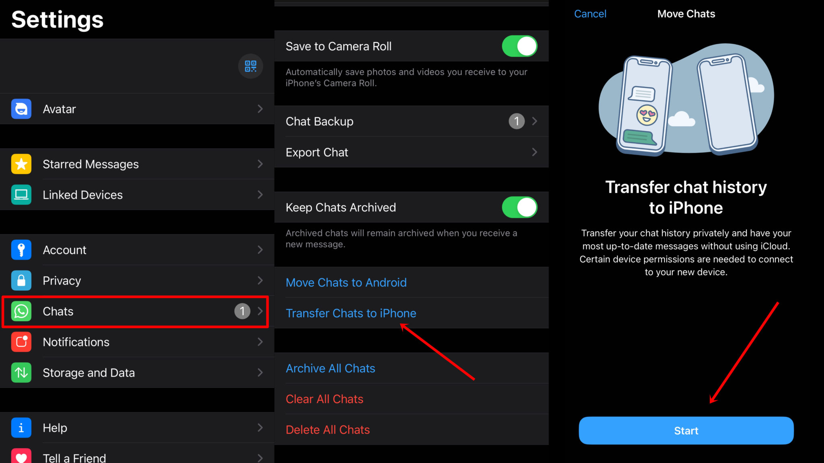The height and width of the screenshot is (463, 824).
Task: Select Move Chats to Android
Action: click(346, 283)
